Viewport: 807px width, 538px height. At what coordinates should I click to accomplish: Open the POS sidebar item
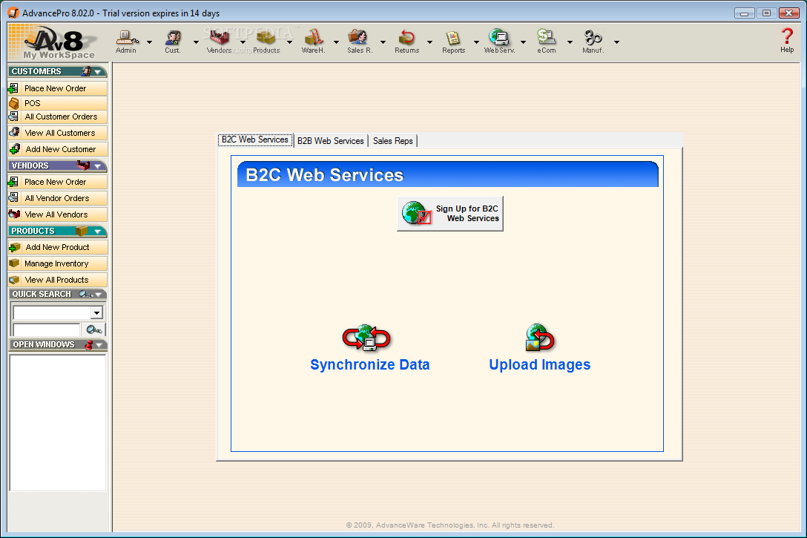[x=58, y=103]
